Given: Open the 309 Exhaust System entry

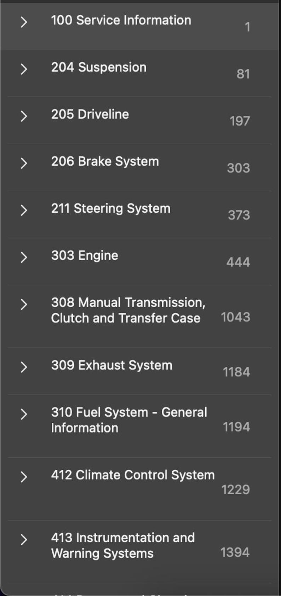Looking at the screenshot, I should pos(112,365).
